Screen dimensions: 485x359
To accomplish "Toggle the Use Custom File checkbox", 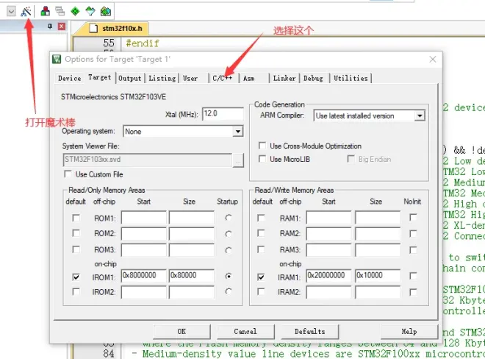I will point(68,174).
